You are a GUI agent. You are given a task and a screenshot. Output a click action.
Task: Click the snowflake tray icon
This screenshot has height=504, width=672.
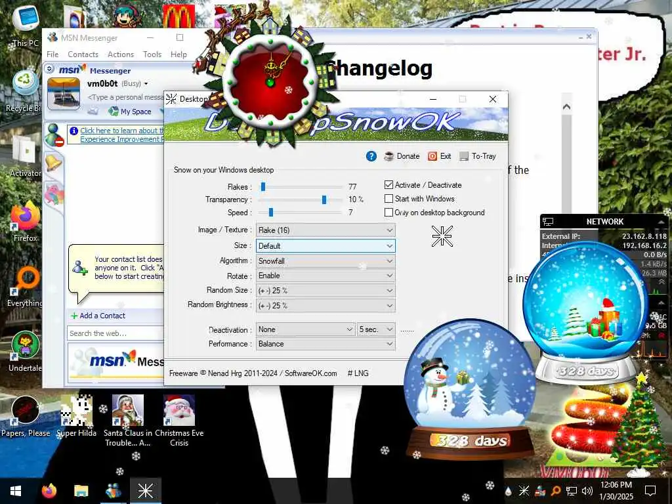click(x=524, y=491)
